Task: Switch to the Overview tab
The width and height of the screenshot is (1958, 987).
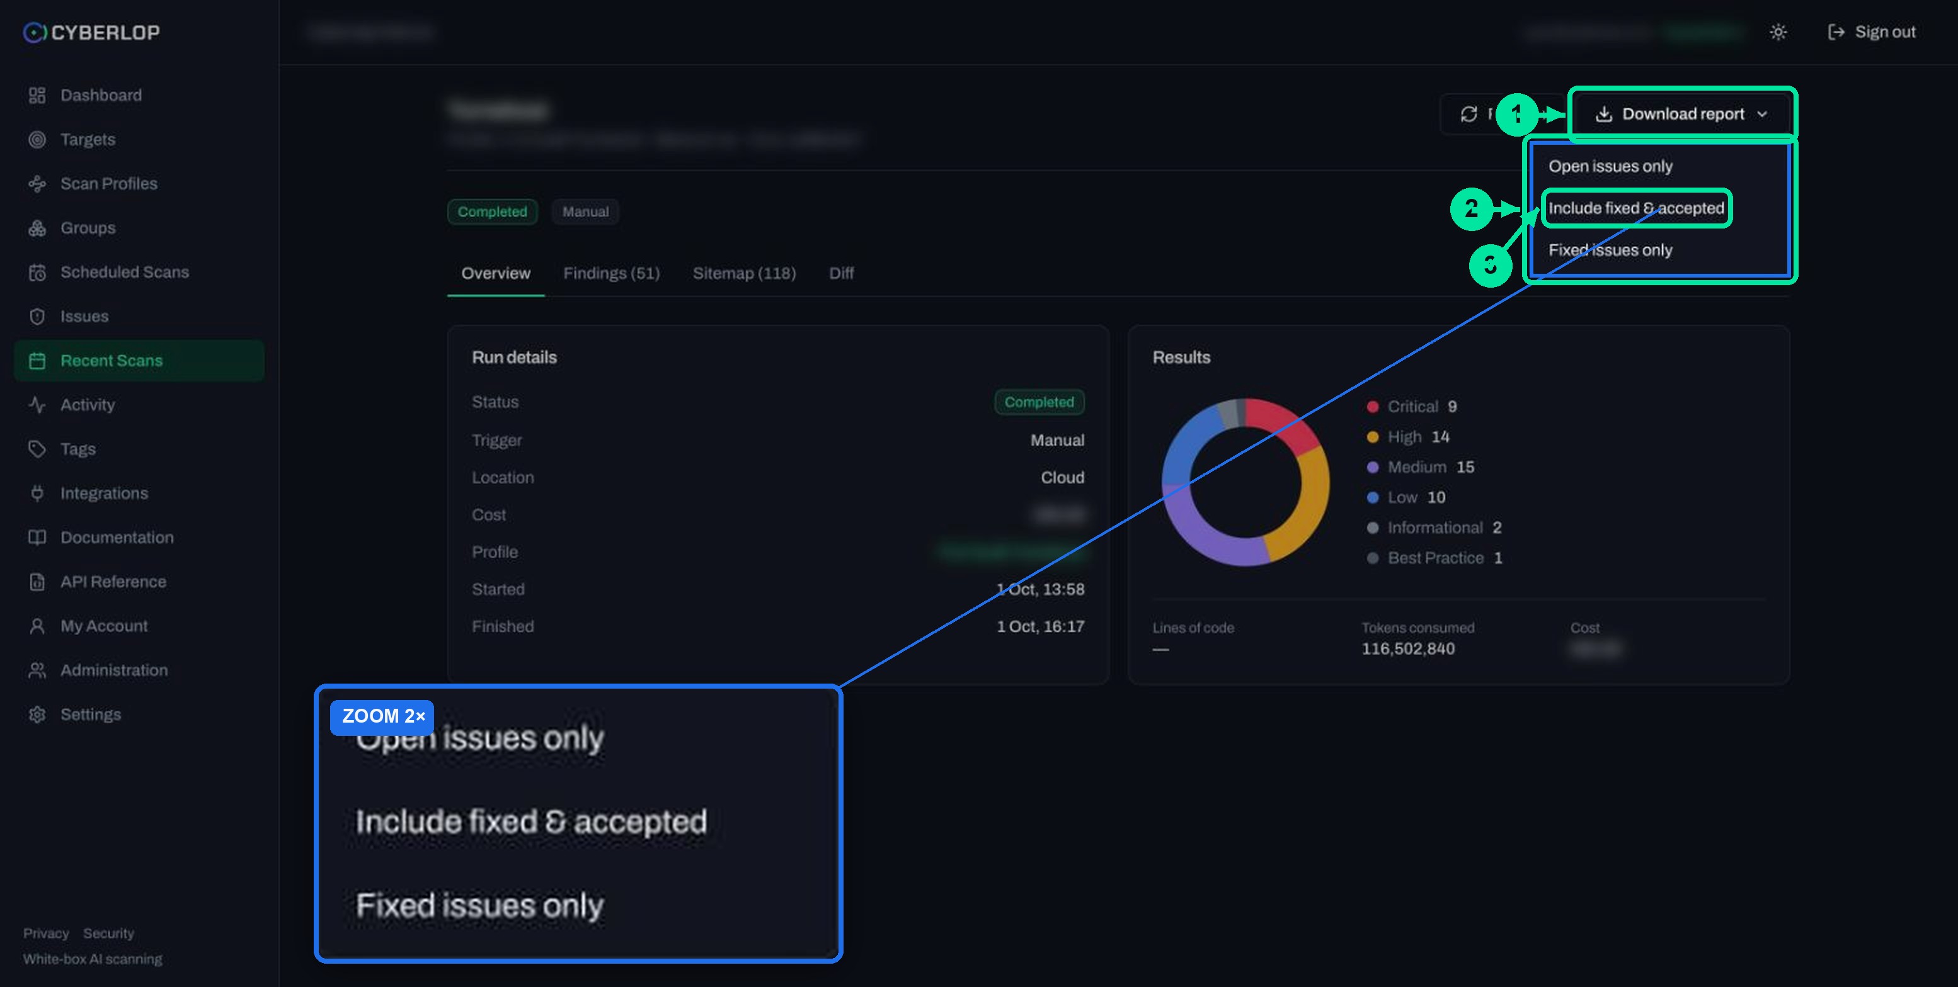Action: click(x=496, y=273)
